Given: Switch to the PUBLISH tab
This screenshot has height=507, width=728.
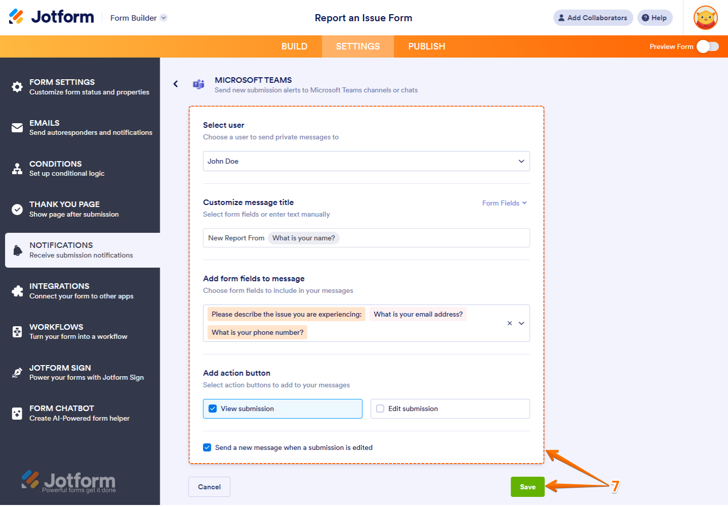Looking at the screenshot, I should [x=426, y=46].
